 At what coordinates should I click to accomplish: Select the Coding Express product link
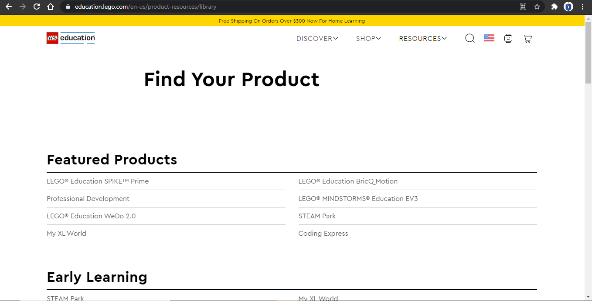(x=323, y=234)
